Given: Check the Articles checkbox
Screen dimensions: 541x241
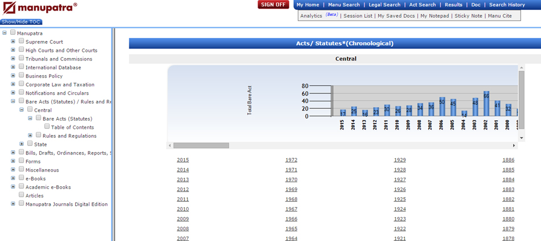Looking at the screenshot, I should (22, 195).
